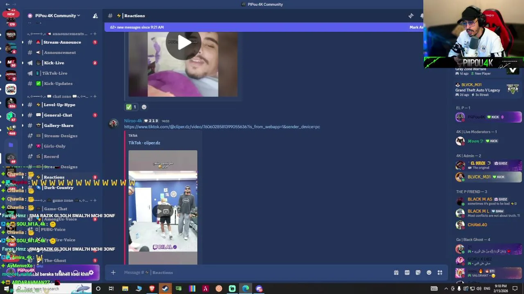Expand threads arrow beside Level-Up-Hype
This screenshot has height=294, width=524.
pos(23,105)
